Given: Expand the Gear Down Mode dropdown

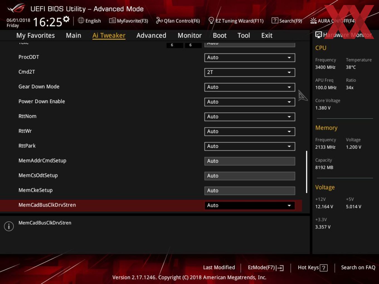Looking at the screenshot, I should point(250,87).
